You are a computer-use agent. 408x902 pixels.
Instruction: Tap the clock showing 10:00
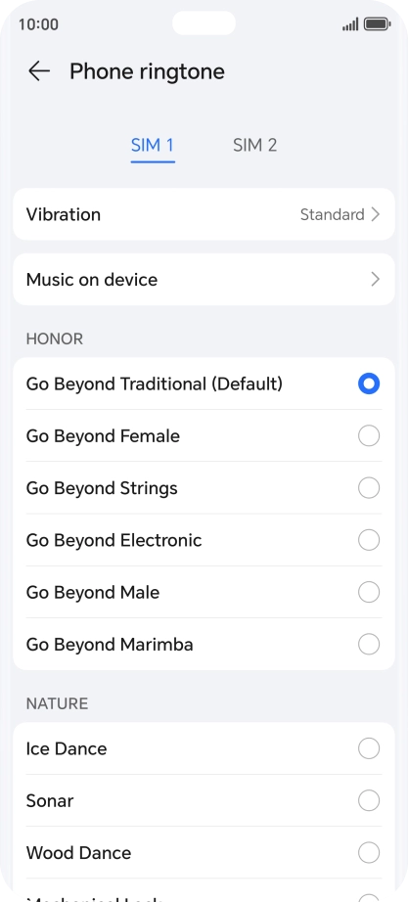click(x=38, y=24)
